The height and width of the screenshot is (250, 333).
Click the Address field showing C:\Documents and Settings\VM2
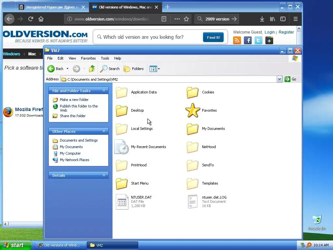[169, 79]
